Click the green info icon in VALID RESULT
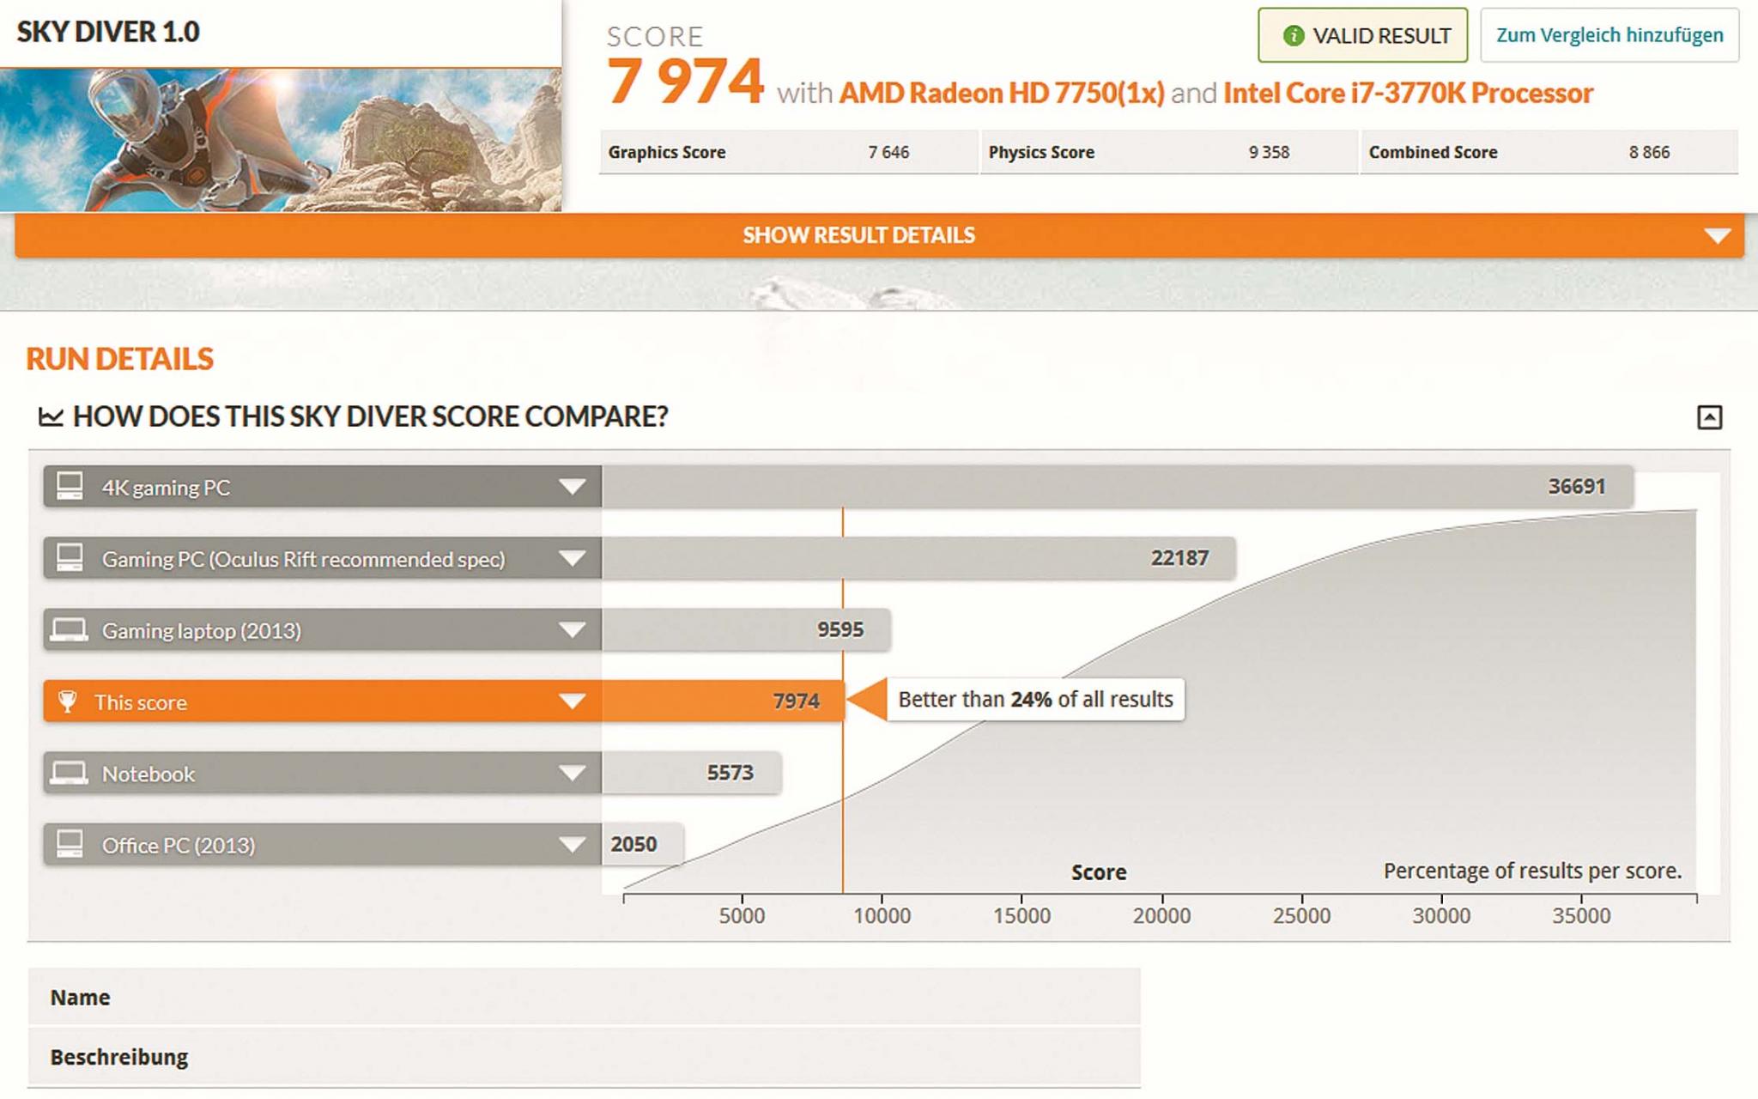 [x=1294, y=35]
